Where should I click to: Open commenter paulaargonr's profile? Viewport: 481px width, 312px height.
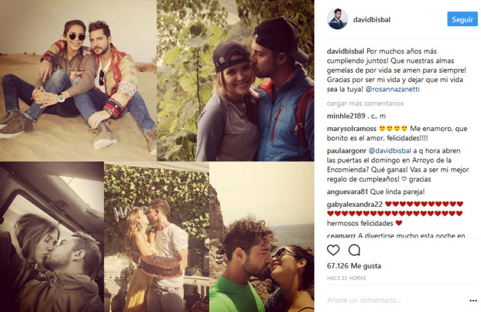pyautogui.click(x=346, y=150)
